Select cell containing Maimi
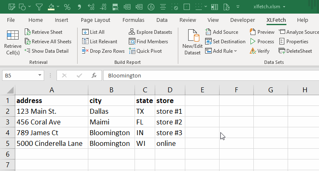319x171 pixels. click(x=111, y=122)
